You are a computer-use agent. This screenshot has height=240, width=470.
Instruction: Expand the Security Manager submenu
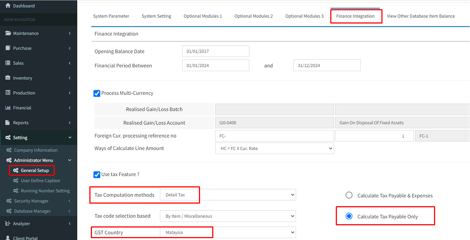pos(31,201)
